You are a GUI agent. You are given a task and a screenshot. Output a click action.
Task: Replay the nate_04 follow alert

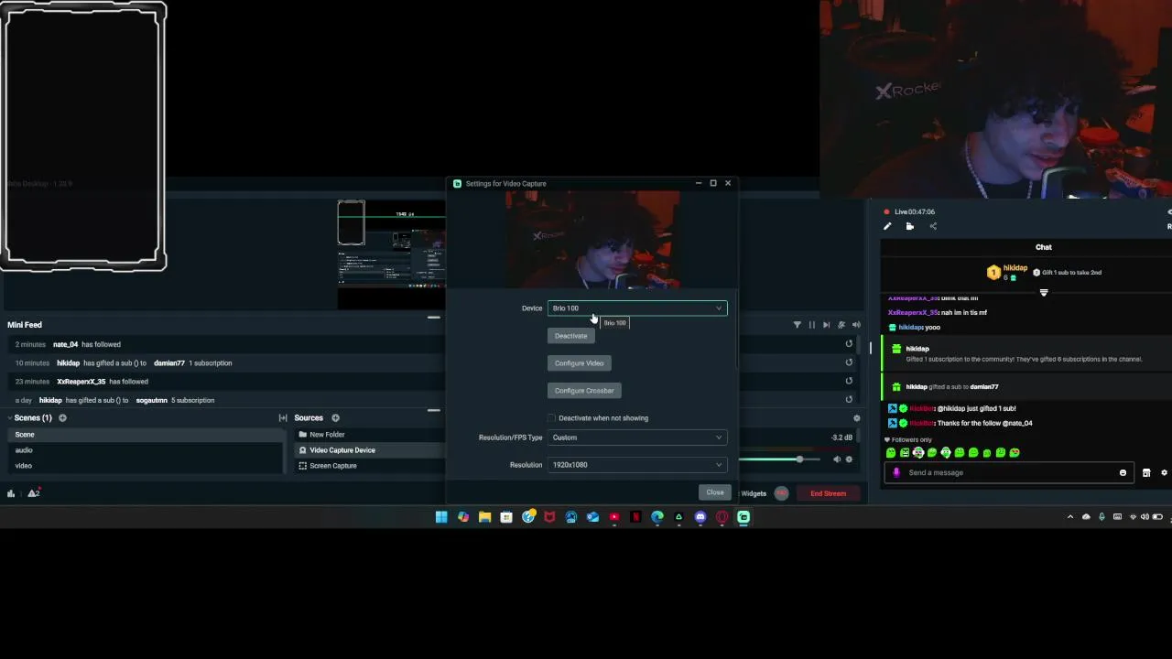click(849, 344)
